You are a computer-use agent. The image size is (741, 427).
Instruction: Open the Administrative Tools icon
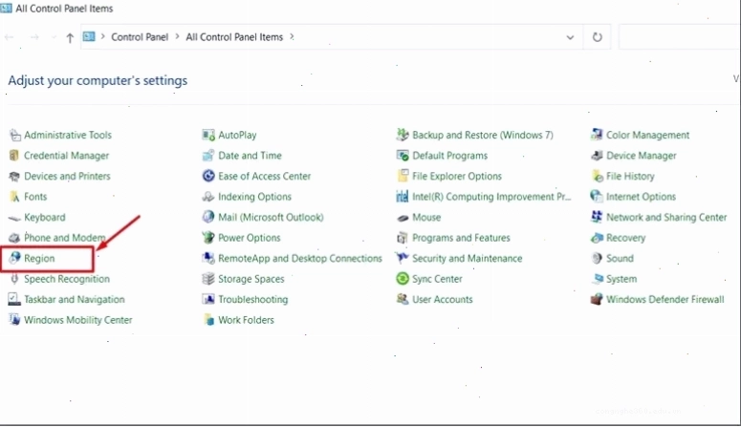coord(14,135)
